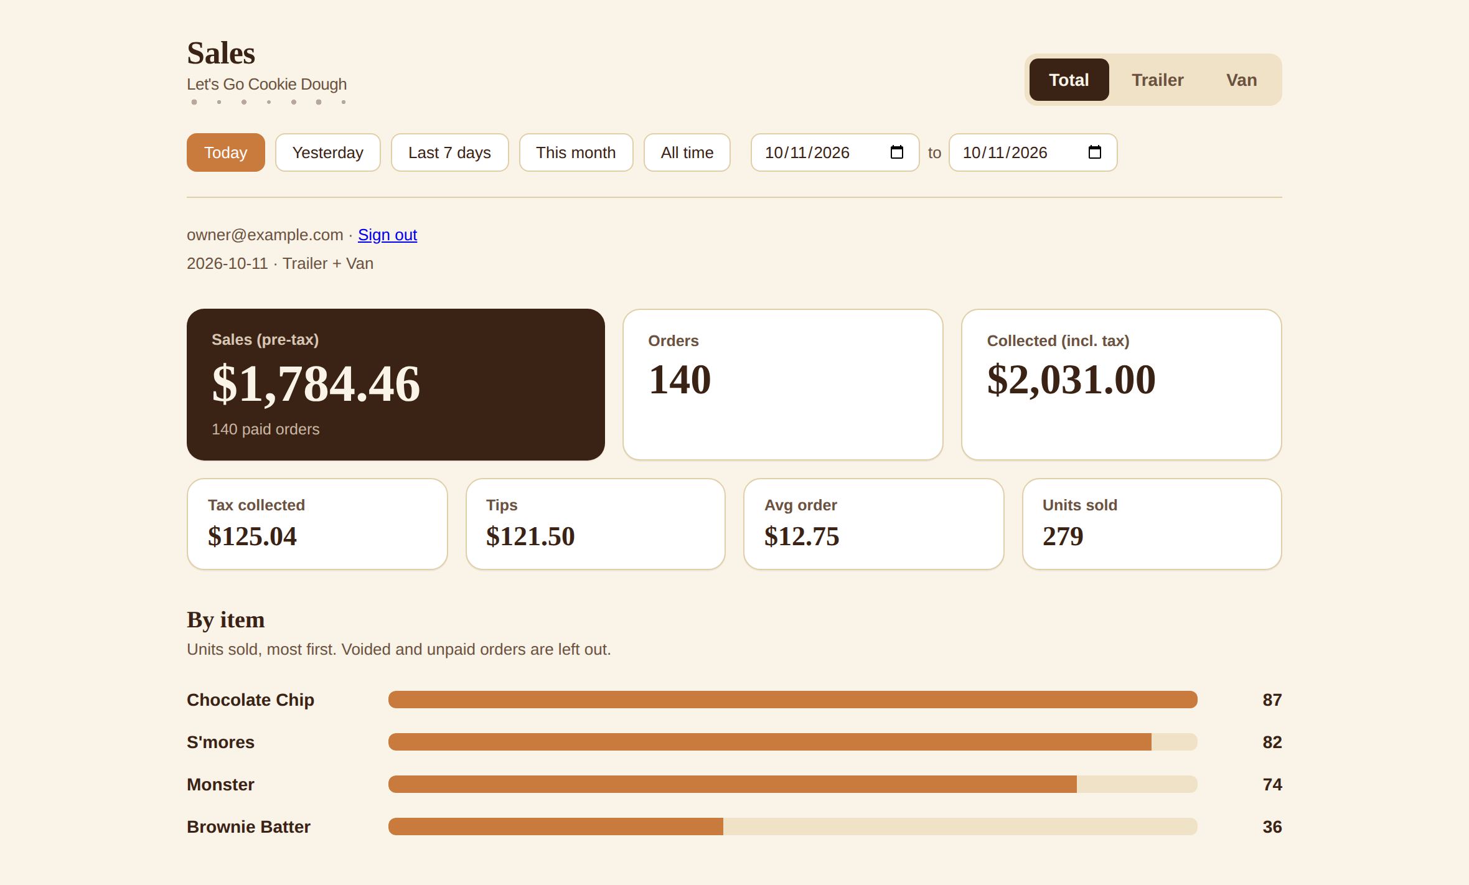
Task: Click the Units sold 279 card
Action: point(1152,524)
